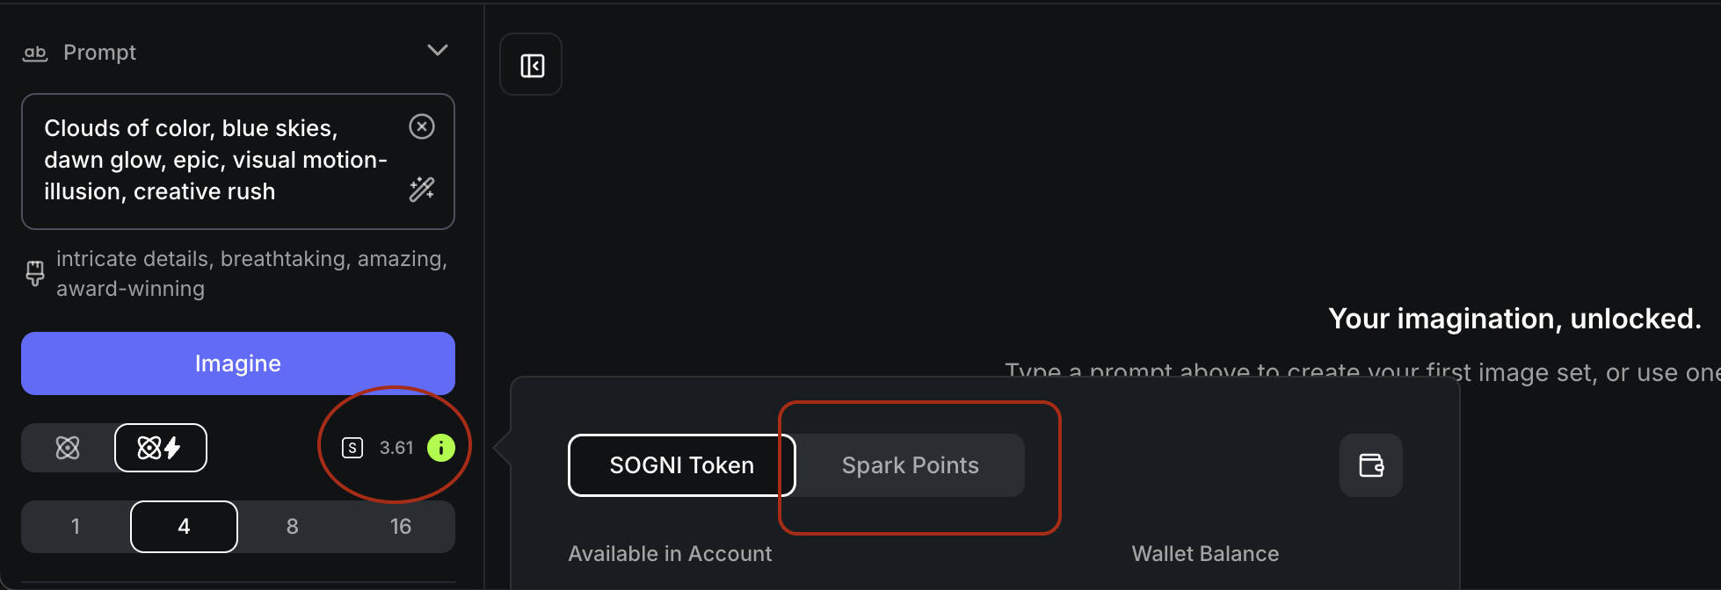Viewport: 1721px width, 590px height.
Task: Switch to the Spark Points tab
Action: [910, 465]
